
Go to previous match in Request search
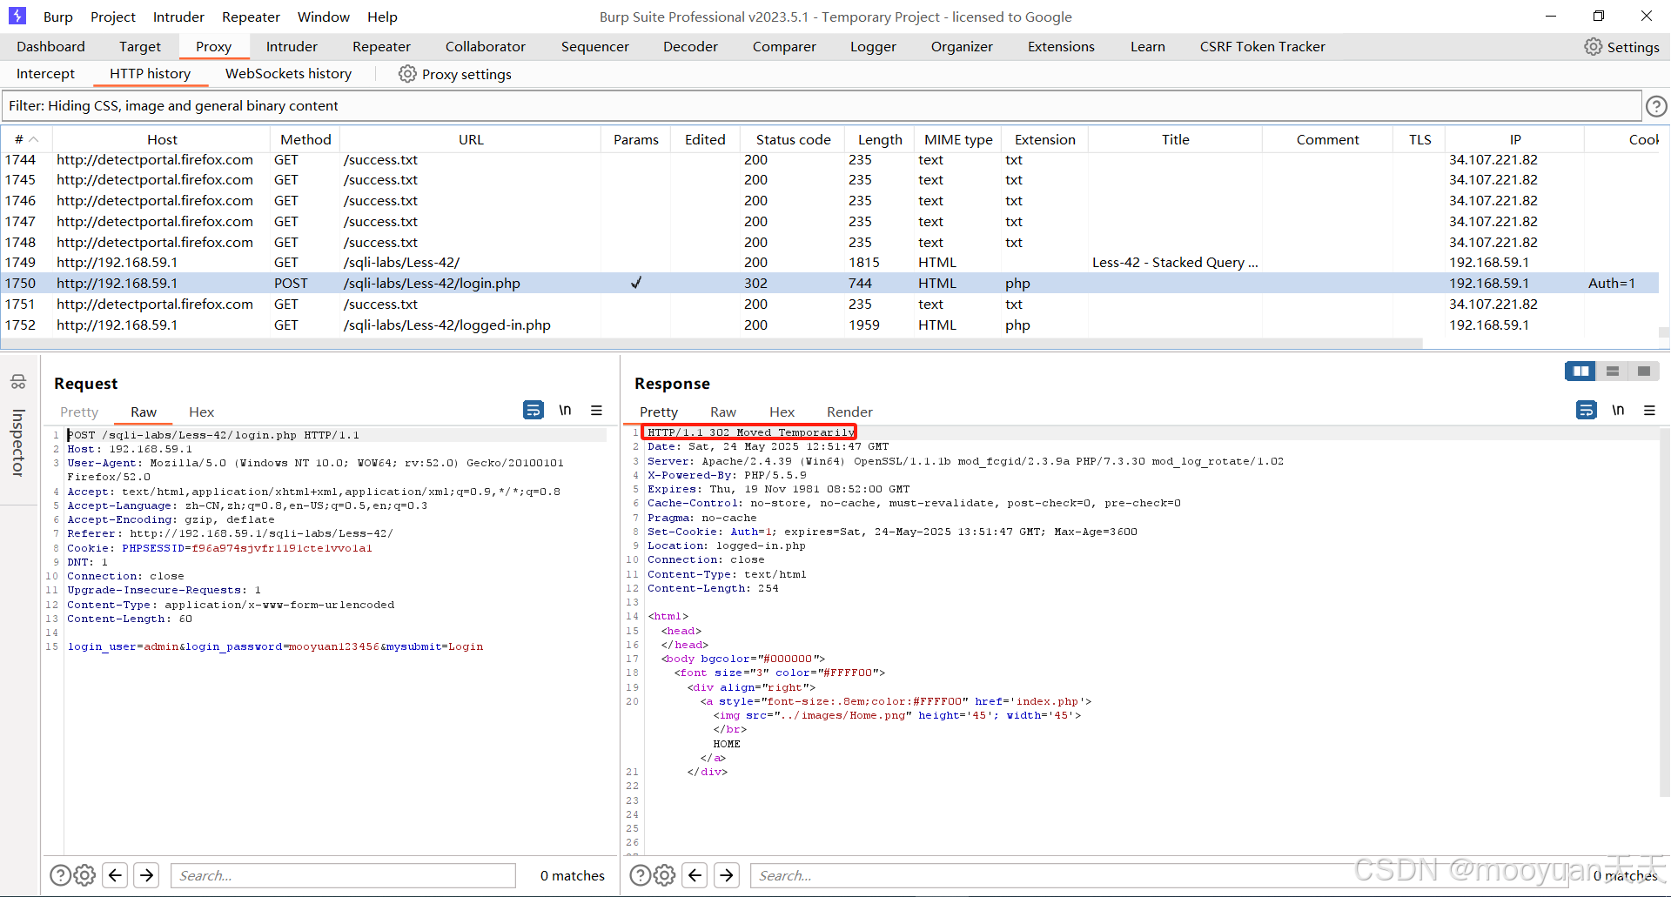[115, 875]
